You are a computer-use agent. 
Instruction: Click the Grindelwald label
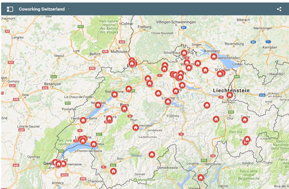click(155, 130)
